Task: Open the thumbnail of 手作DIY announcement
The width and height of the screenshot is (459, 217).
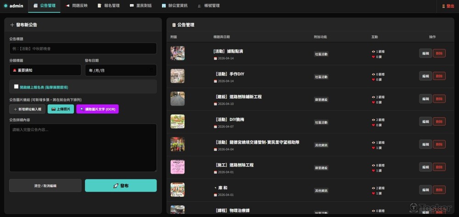Action: (x=177, y=76)
